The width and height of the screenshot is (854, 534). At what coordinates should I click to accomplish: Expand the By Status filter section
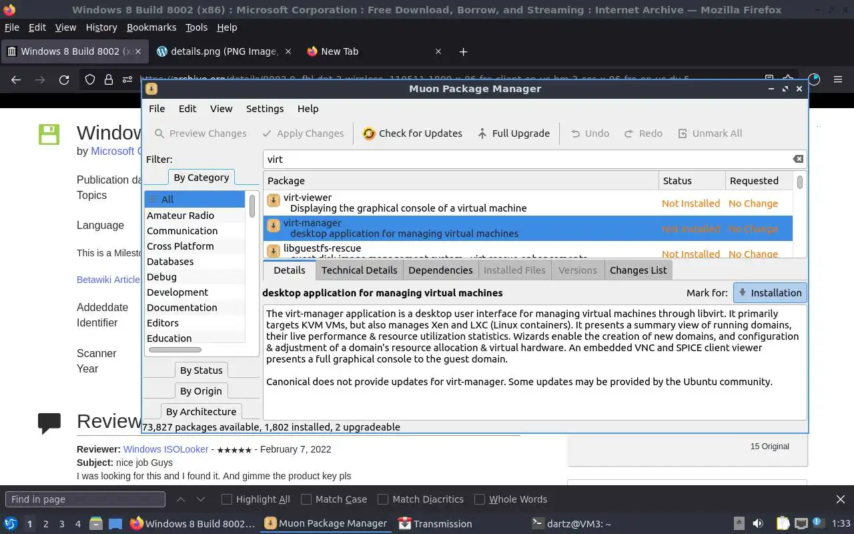(x=201, y=370)
